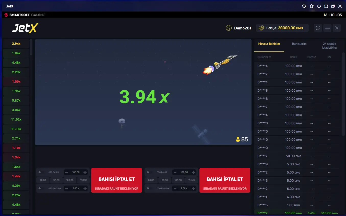This screenshot has width=346, height=216.
Task: Open the hamburger menu icon
Action: click(x=327, y=28)
